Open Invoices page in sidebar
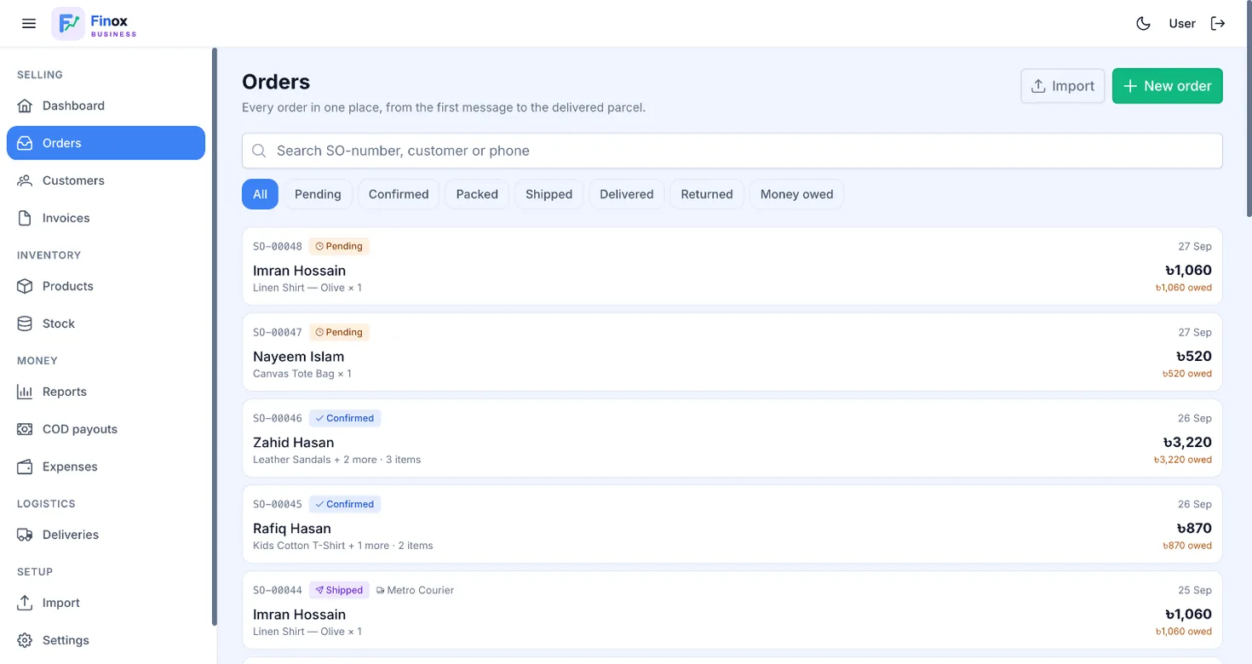1252x664 pixels. 106,218
